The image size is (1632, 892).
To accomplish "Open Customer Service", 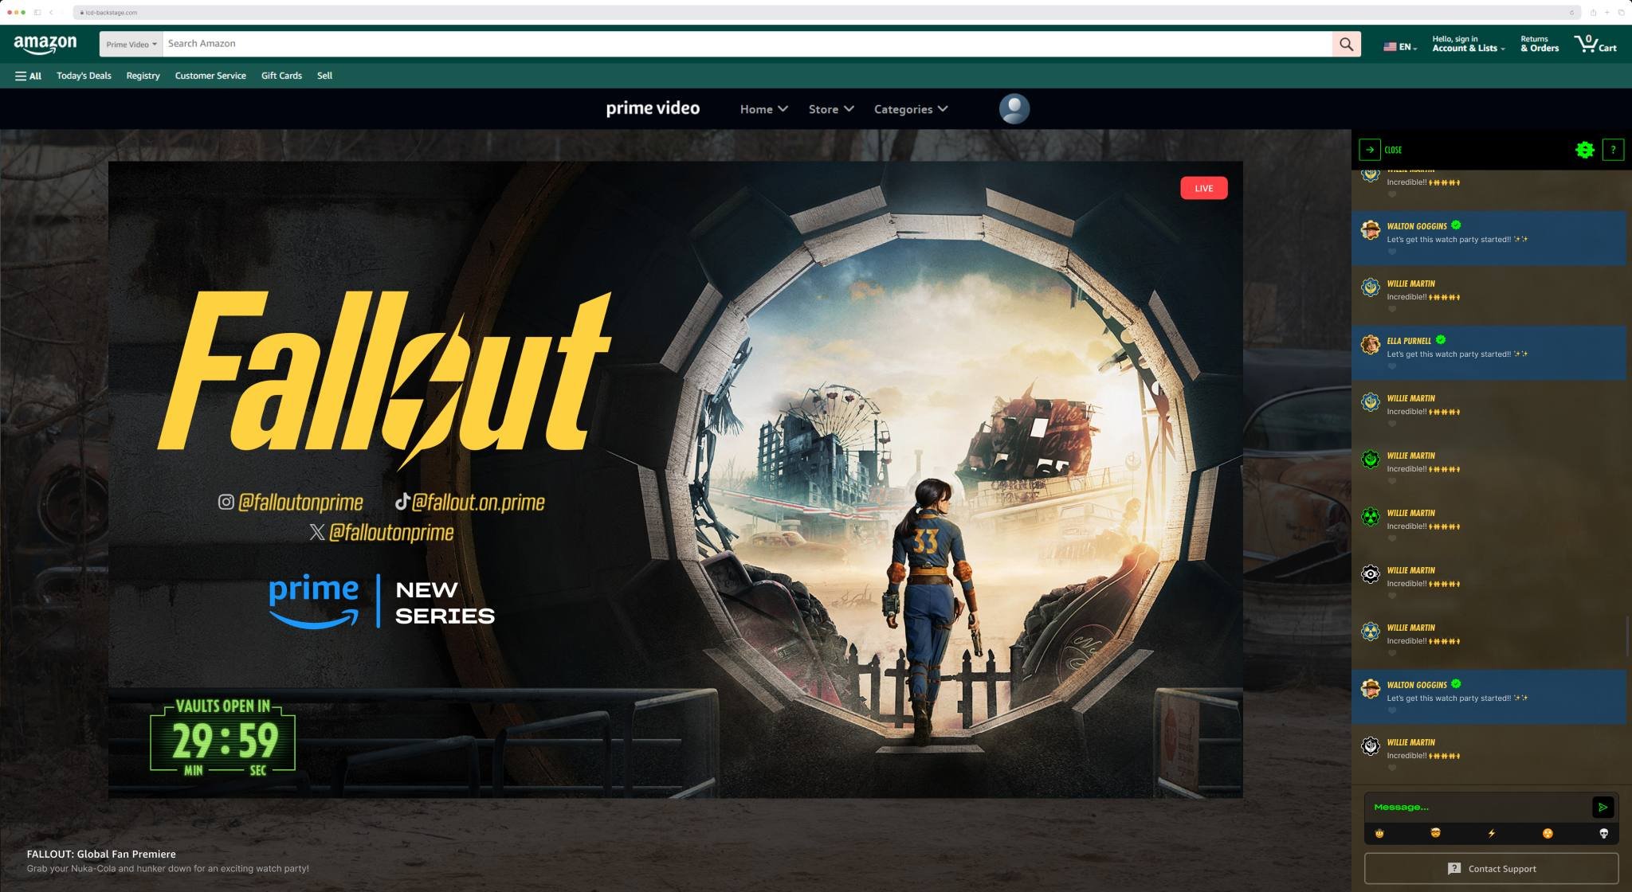I will click(210, 76).
